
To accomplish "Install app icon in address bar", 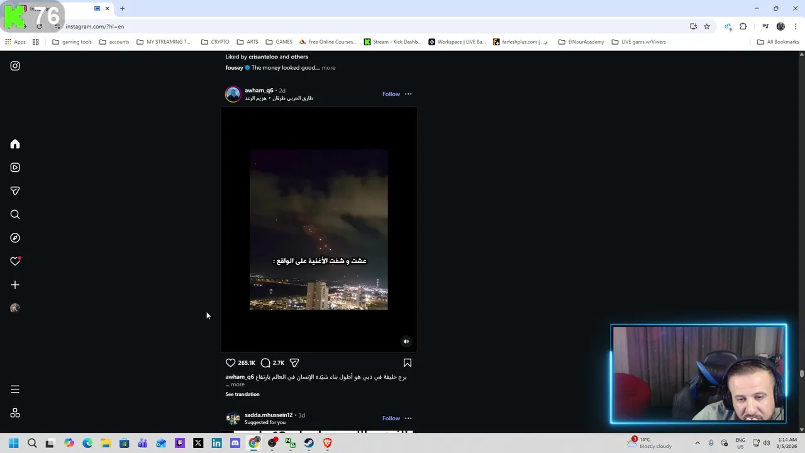I will click(x=693, y=26).
